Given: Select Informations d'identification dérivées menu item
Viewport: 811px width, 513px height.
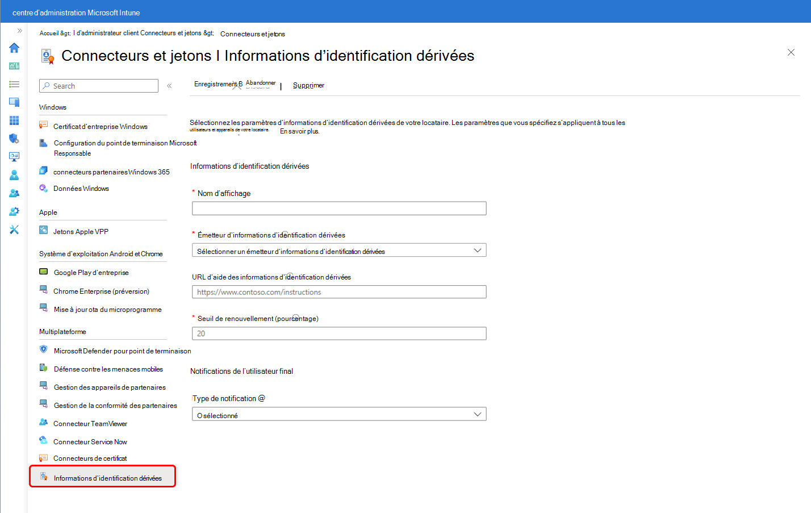Looking at the screenshot, I should 103,477.
